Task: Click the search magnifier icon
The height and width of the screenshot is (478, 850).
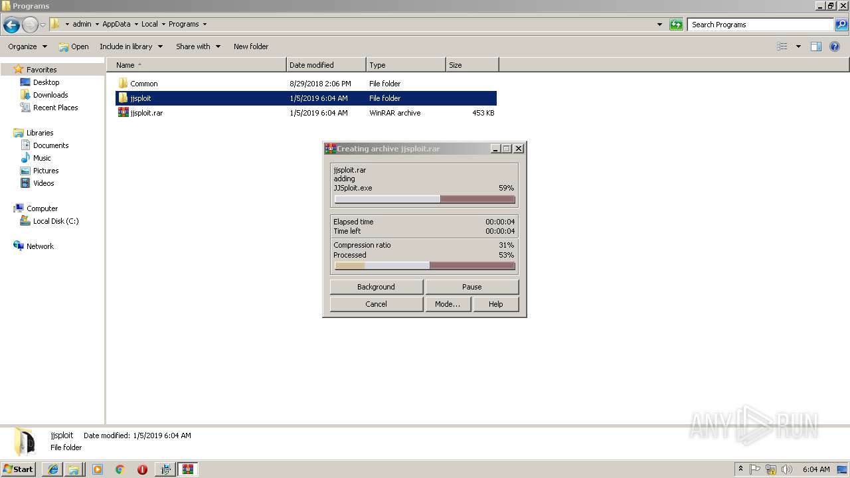Action: click(841, 25)
